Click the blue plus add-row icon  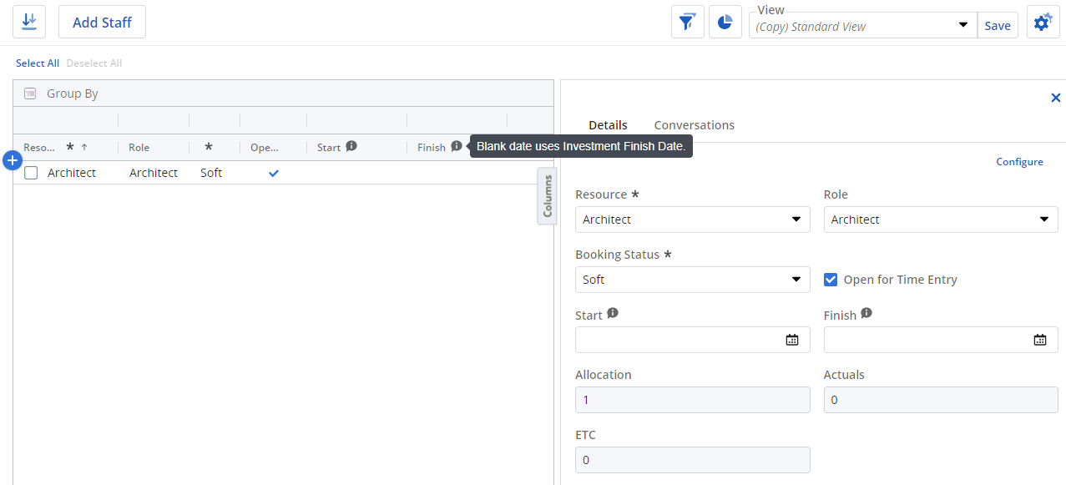tap(13, 160)
